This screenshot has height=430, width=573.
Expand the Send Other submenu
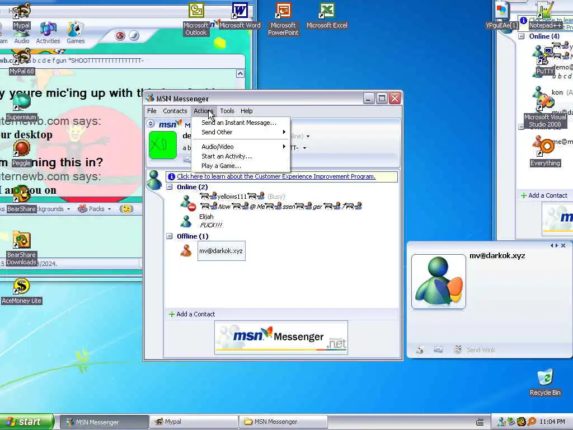[241, 132]
